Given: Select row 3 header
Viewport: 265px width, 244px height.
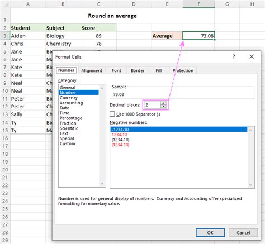Looking at the screenshot, I should click(5, 36).
